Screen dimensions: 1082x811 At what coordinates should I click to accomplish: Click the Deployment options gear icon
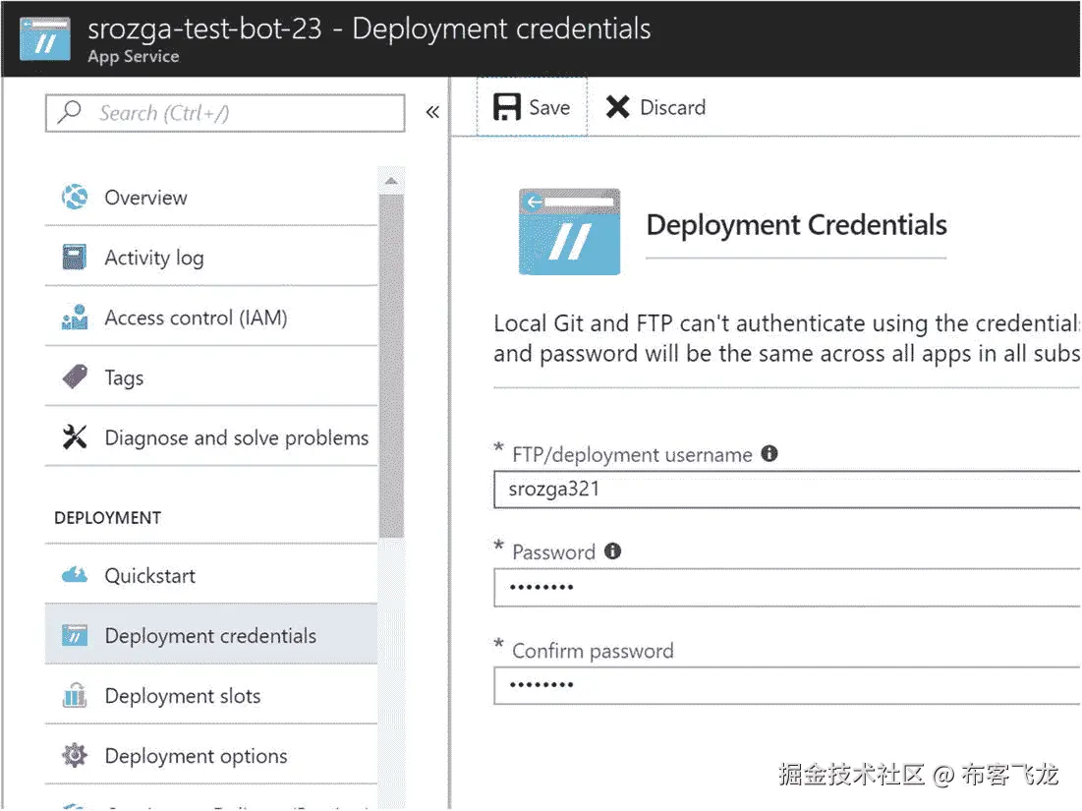pos(75,756)
